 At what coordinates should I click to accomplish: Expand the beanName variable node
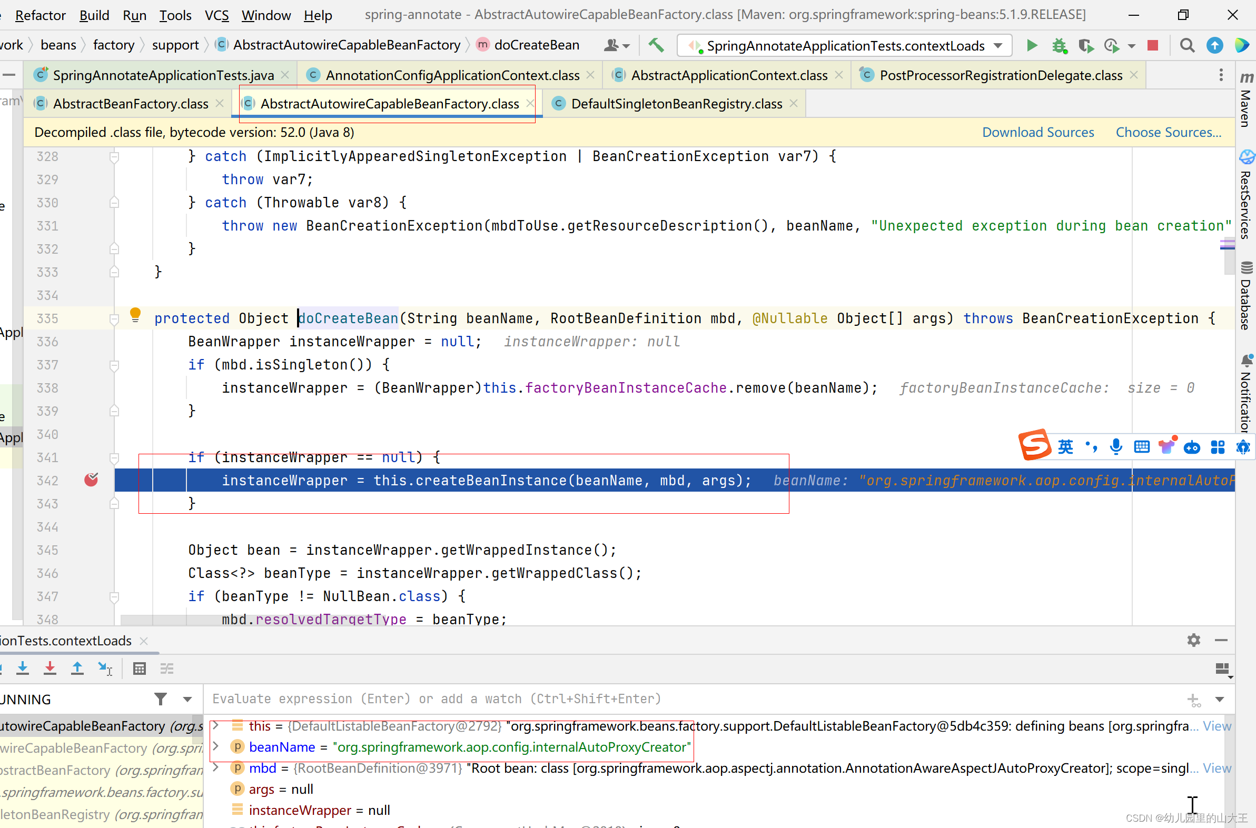215,746
